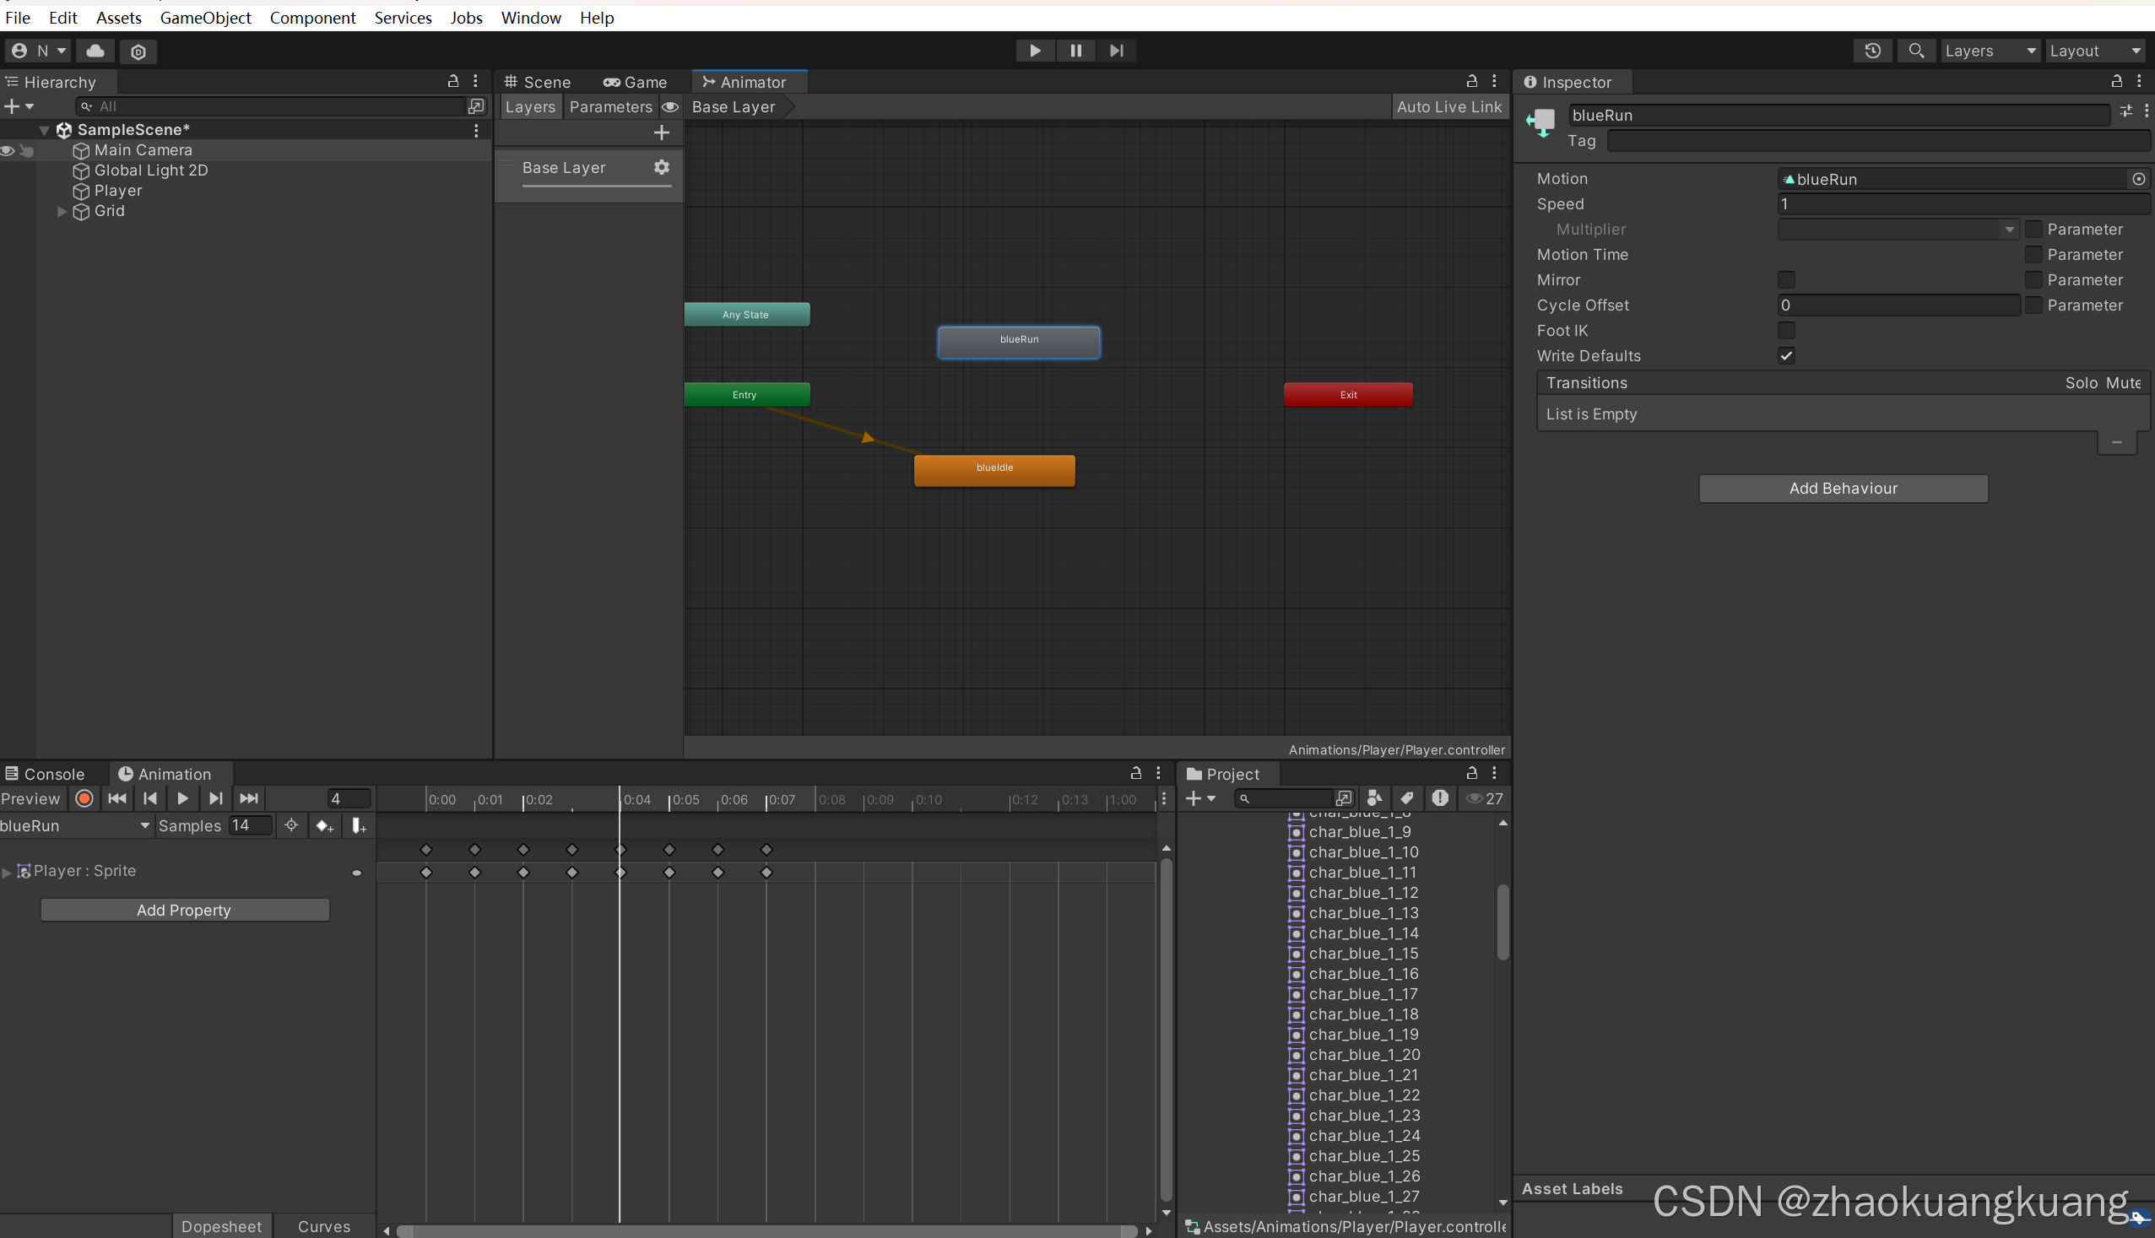This screenshot has width=2155, height=1238.
Task: Click the add keyframe icon
Action: coord(324,825)
